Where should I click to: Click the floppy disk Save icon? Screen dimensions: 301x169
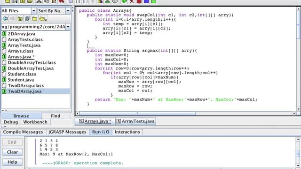coord(15,1)
